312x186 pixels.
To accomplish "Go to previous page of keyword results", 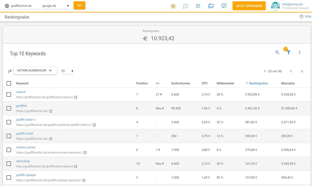I will pos(291,71).
